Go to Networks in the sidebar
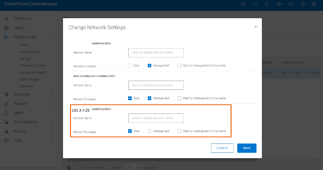Screen dimensions: 323x170 pyautogui.click(x=26, y=86)
